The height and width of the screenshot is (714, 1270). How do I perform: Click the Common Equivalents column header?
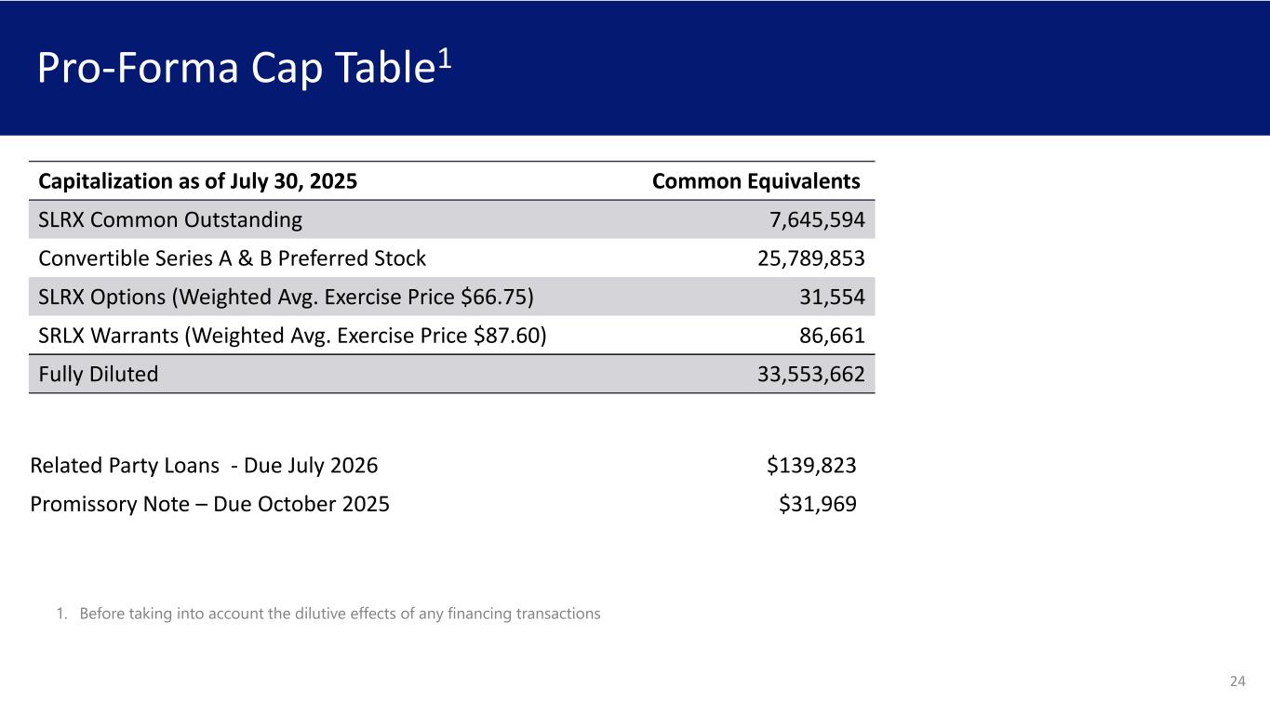(755, 180)
